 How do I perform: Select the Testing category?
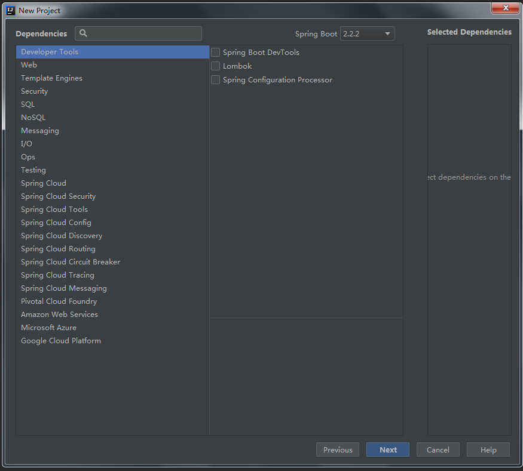113,170
